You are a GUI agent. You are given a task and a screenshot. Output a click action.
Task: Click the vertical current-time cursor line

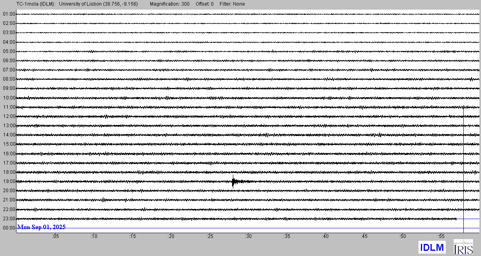[x=464, y=169]
